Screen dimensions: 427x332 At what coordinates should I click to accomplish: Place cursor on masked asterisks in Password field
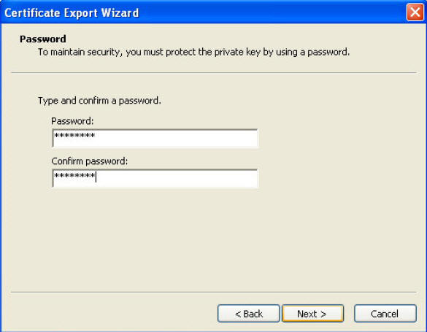74,135
